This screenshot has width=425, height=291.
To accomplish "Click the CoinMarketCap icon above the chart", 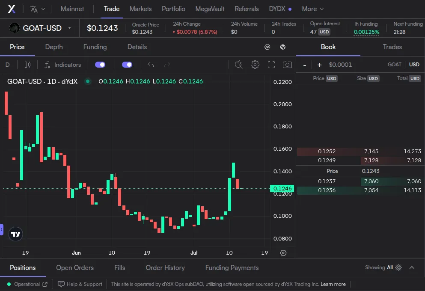I will pyautogui.click(x=267, y=47).
